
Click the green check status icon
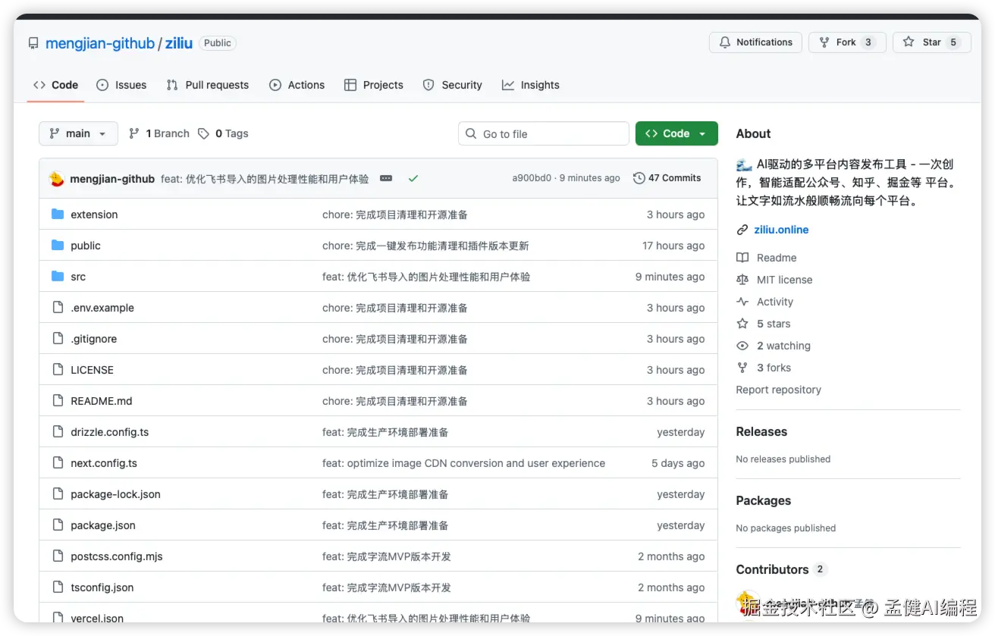point(413,178)
